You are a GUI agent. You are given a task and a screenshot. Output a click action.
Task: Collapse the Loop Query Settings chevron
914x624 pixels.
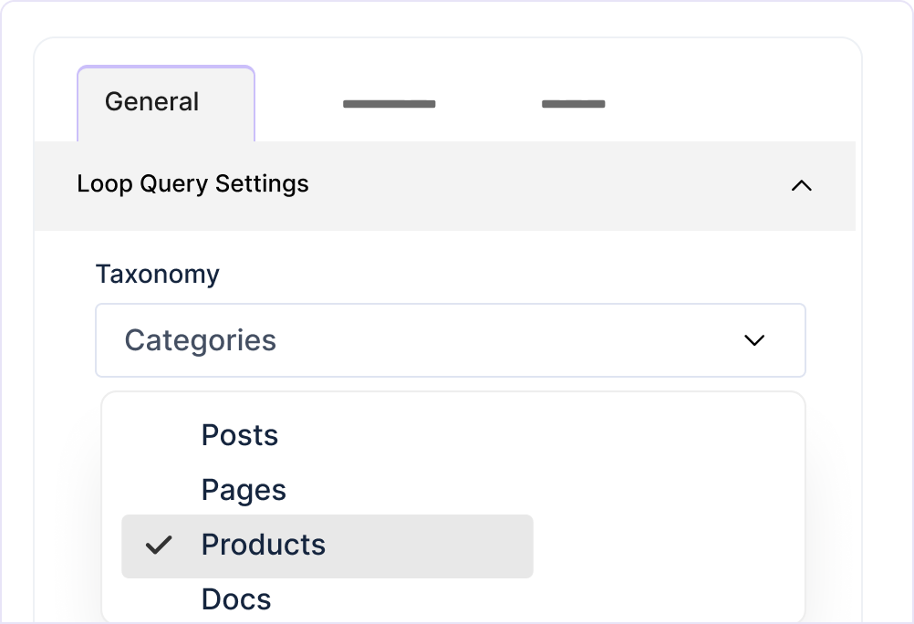(x=802, y=185)
